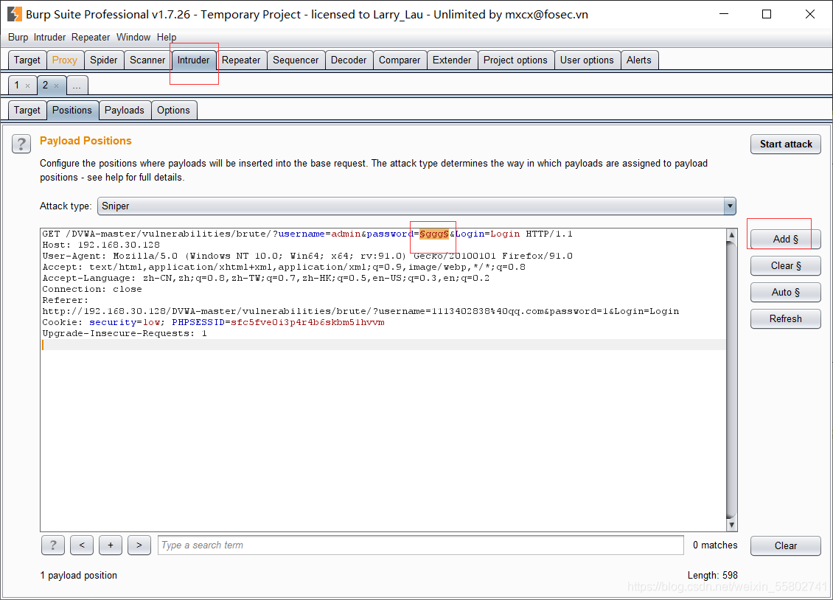
Task: Switch to the Comparer tab
Action: [400, 60]
